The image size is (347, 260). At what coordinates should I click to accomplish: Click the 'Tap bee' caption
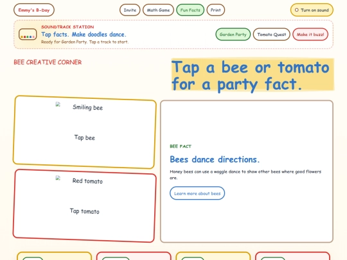point(85,137)
